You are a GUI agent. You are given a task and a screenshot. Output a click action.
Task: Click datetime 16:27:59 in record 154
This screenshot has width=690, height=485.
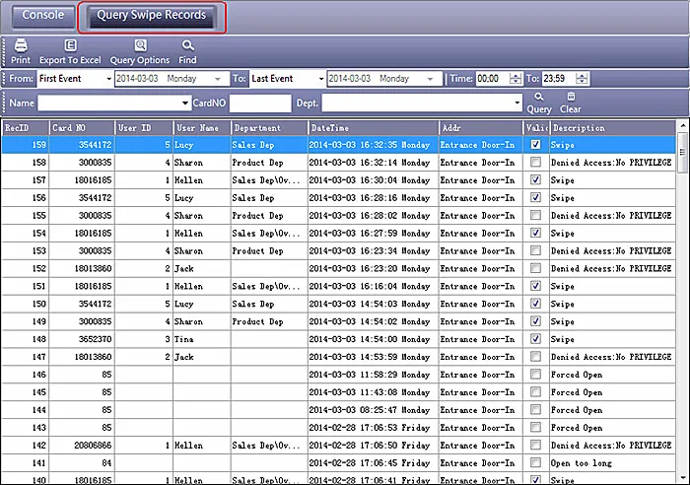tap(370, 234)
